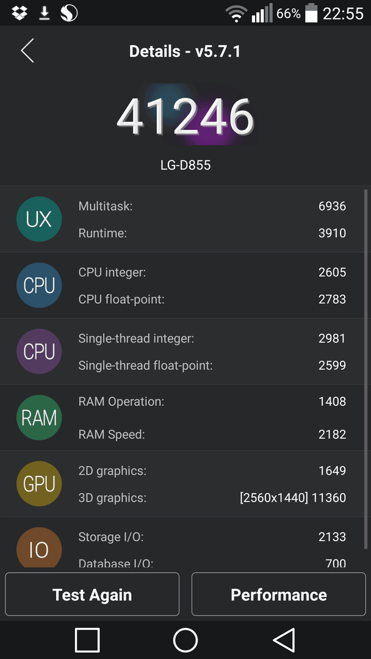This screenshot has height=659, width=371.
Task: Tap the Test Again button
Action: 92,594
